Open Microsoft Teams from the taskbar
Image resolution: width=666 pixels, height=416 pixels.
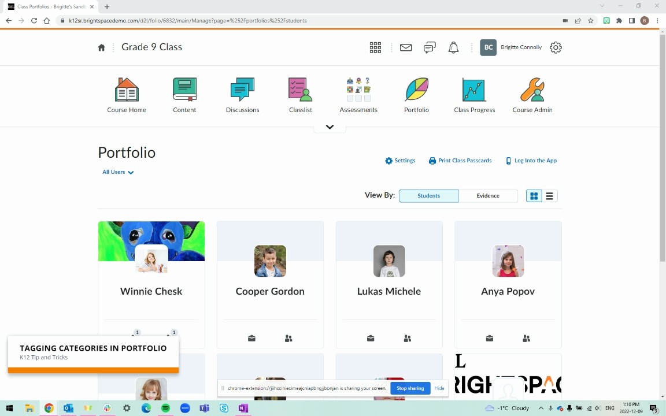[x=204, y=408]
